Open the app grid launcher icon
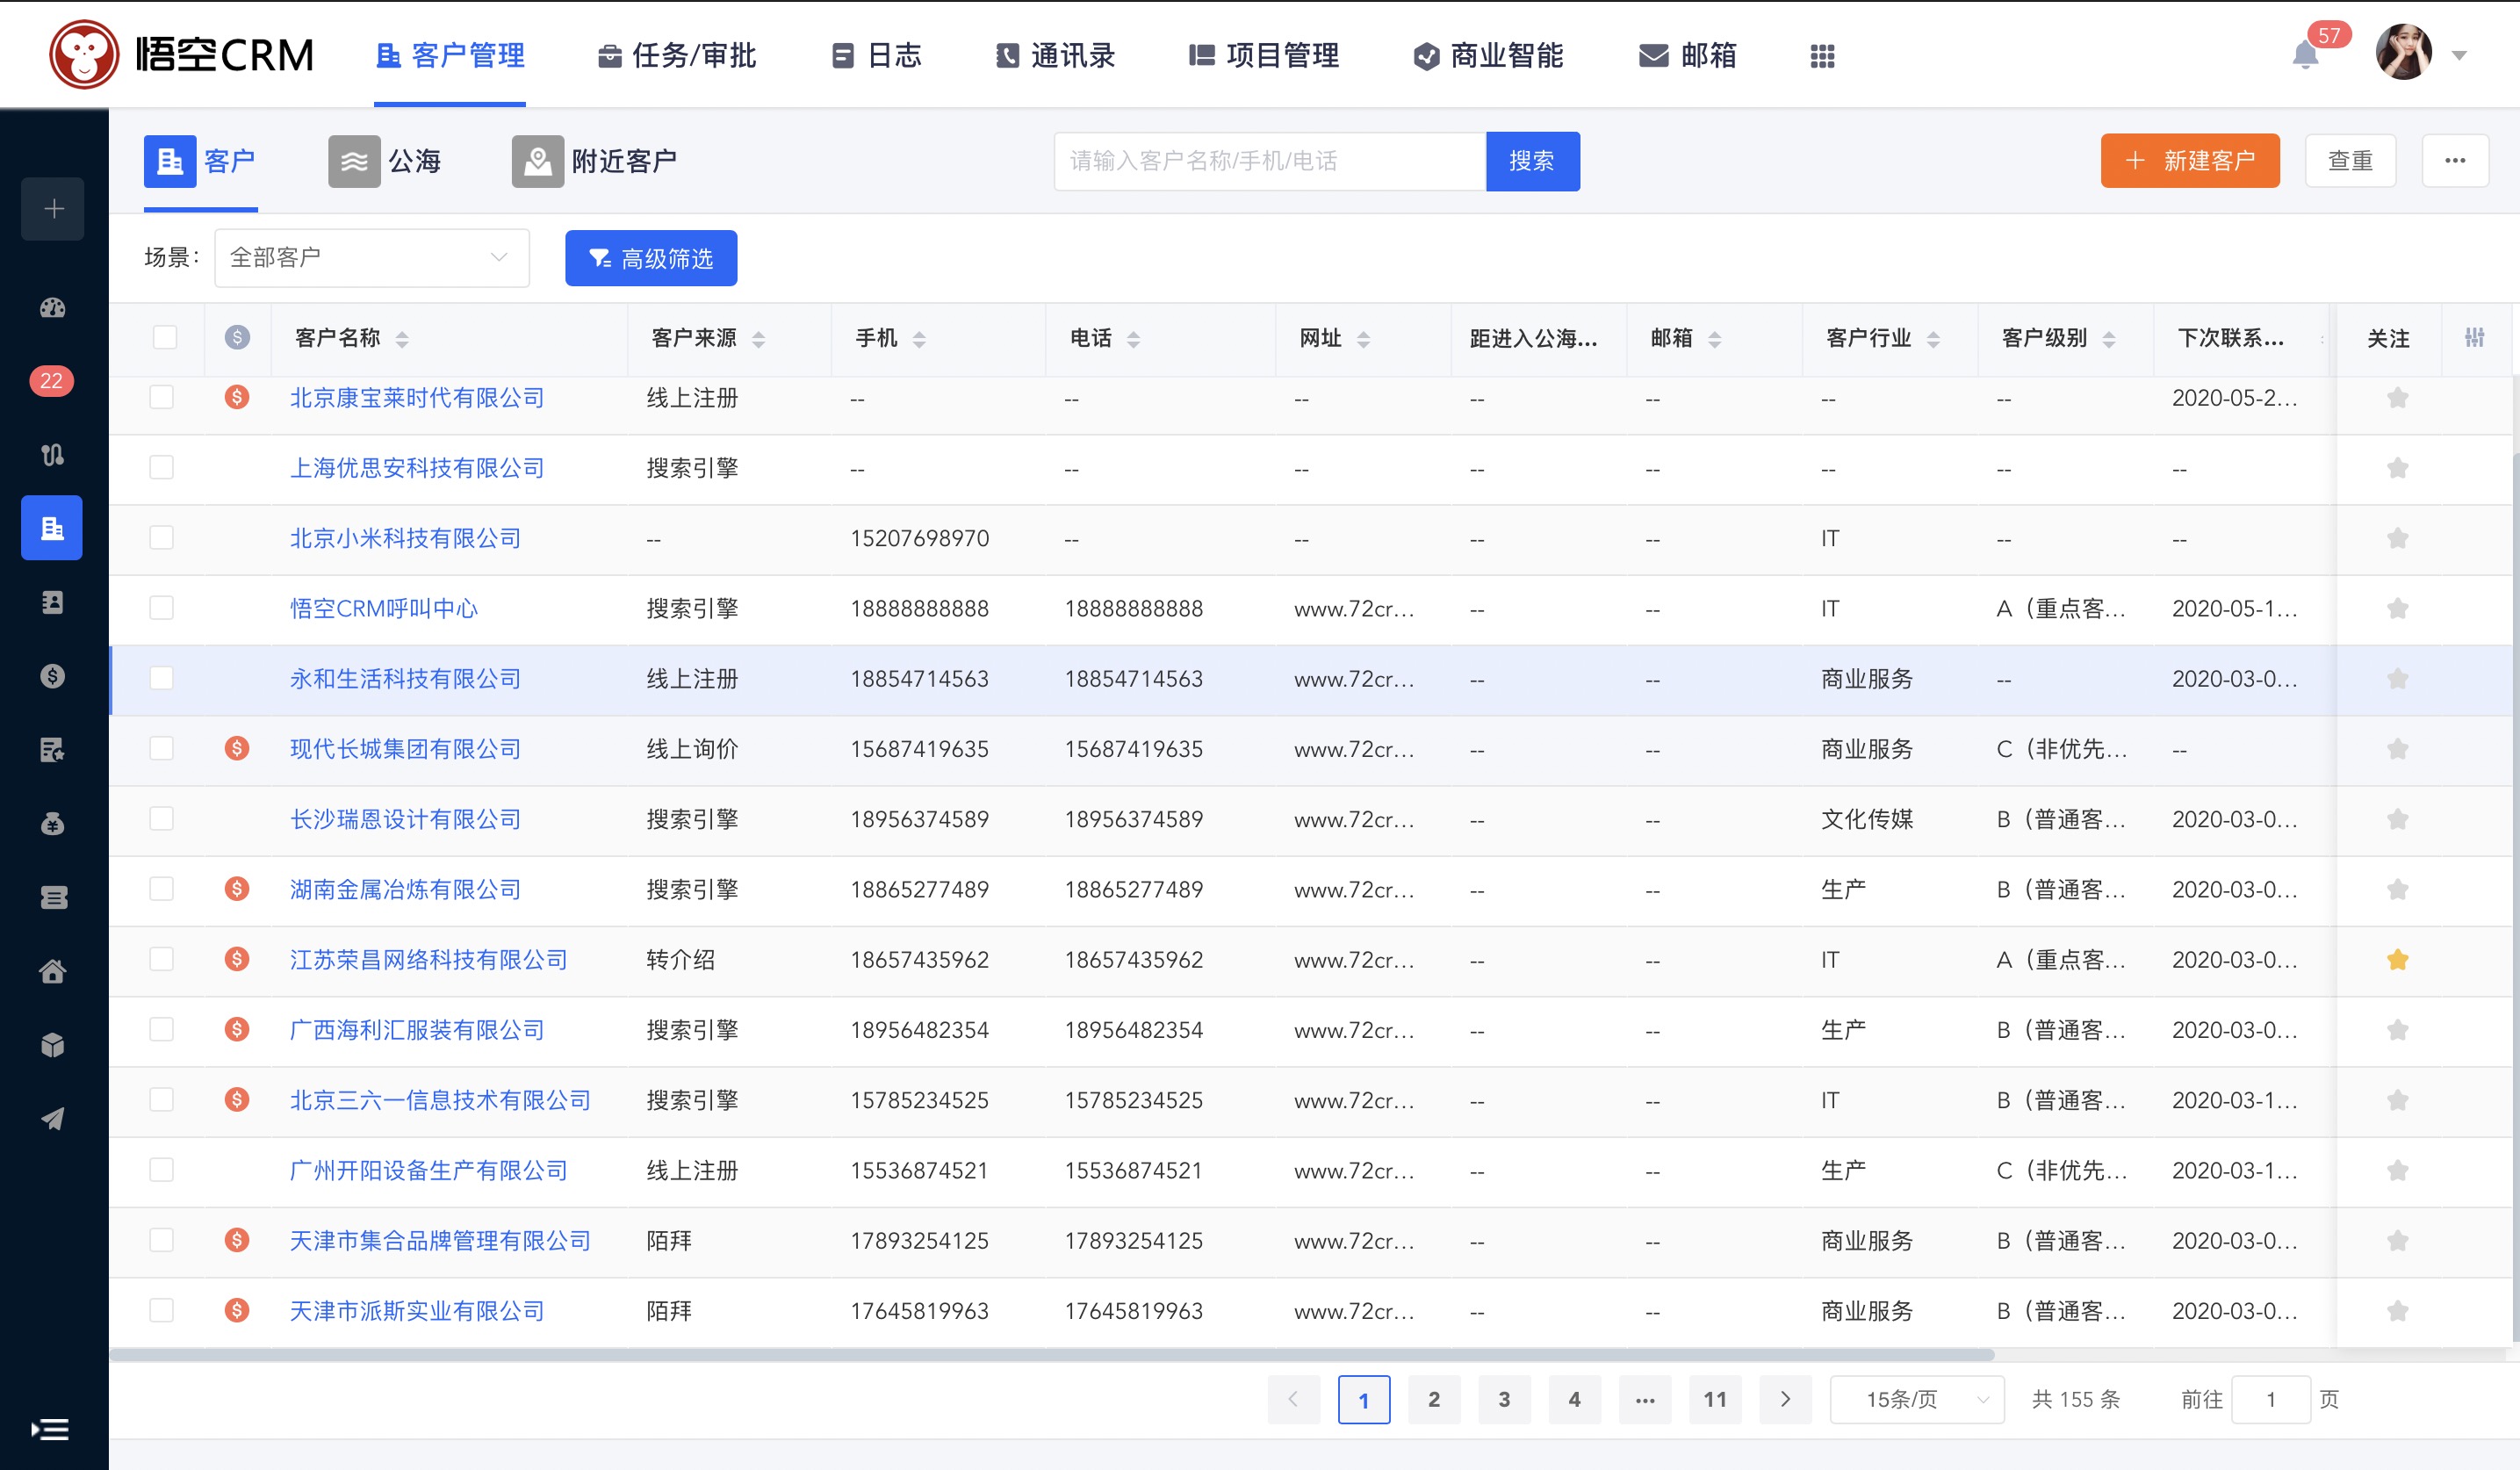This screenshot has height=1470, width=2520. [1822, 56]
